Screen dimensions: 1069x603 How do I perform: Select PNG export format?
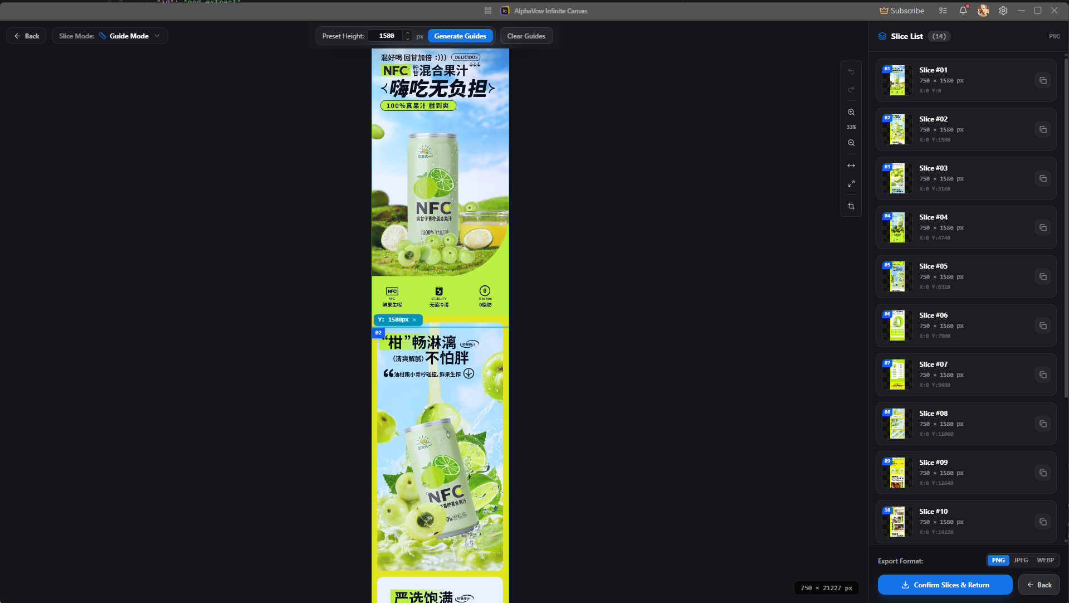pos(998,560)
